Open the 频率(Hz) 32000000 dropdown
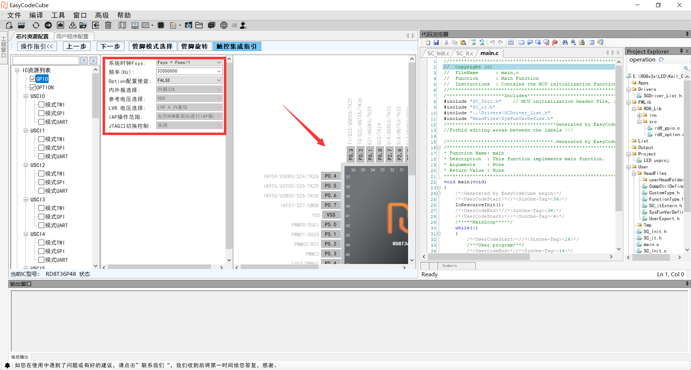Viewport: 691px width, 370px height. click(x=189, y=71)
